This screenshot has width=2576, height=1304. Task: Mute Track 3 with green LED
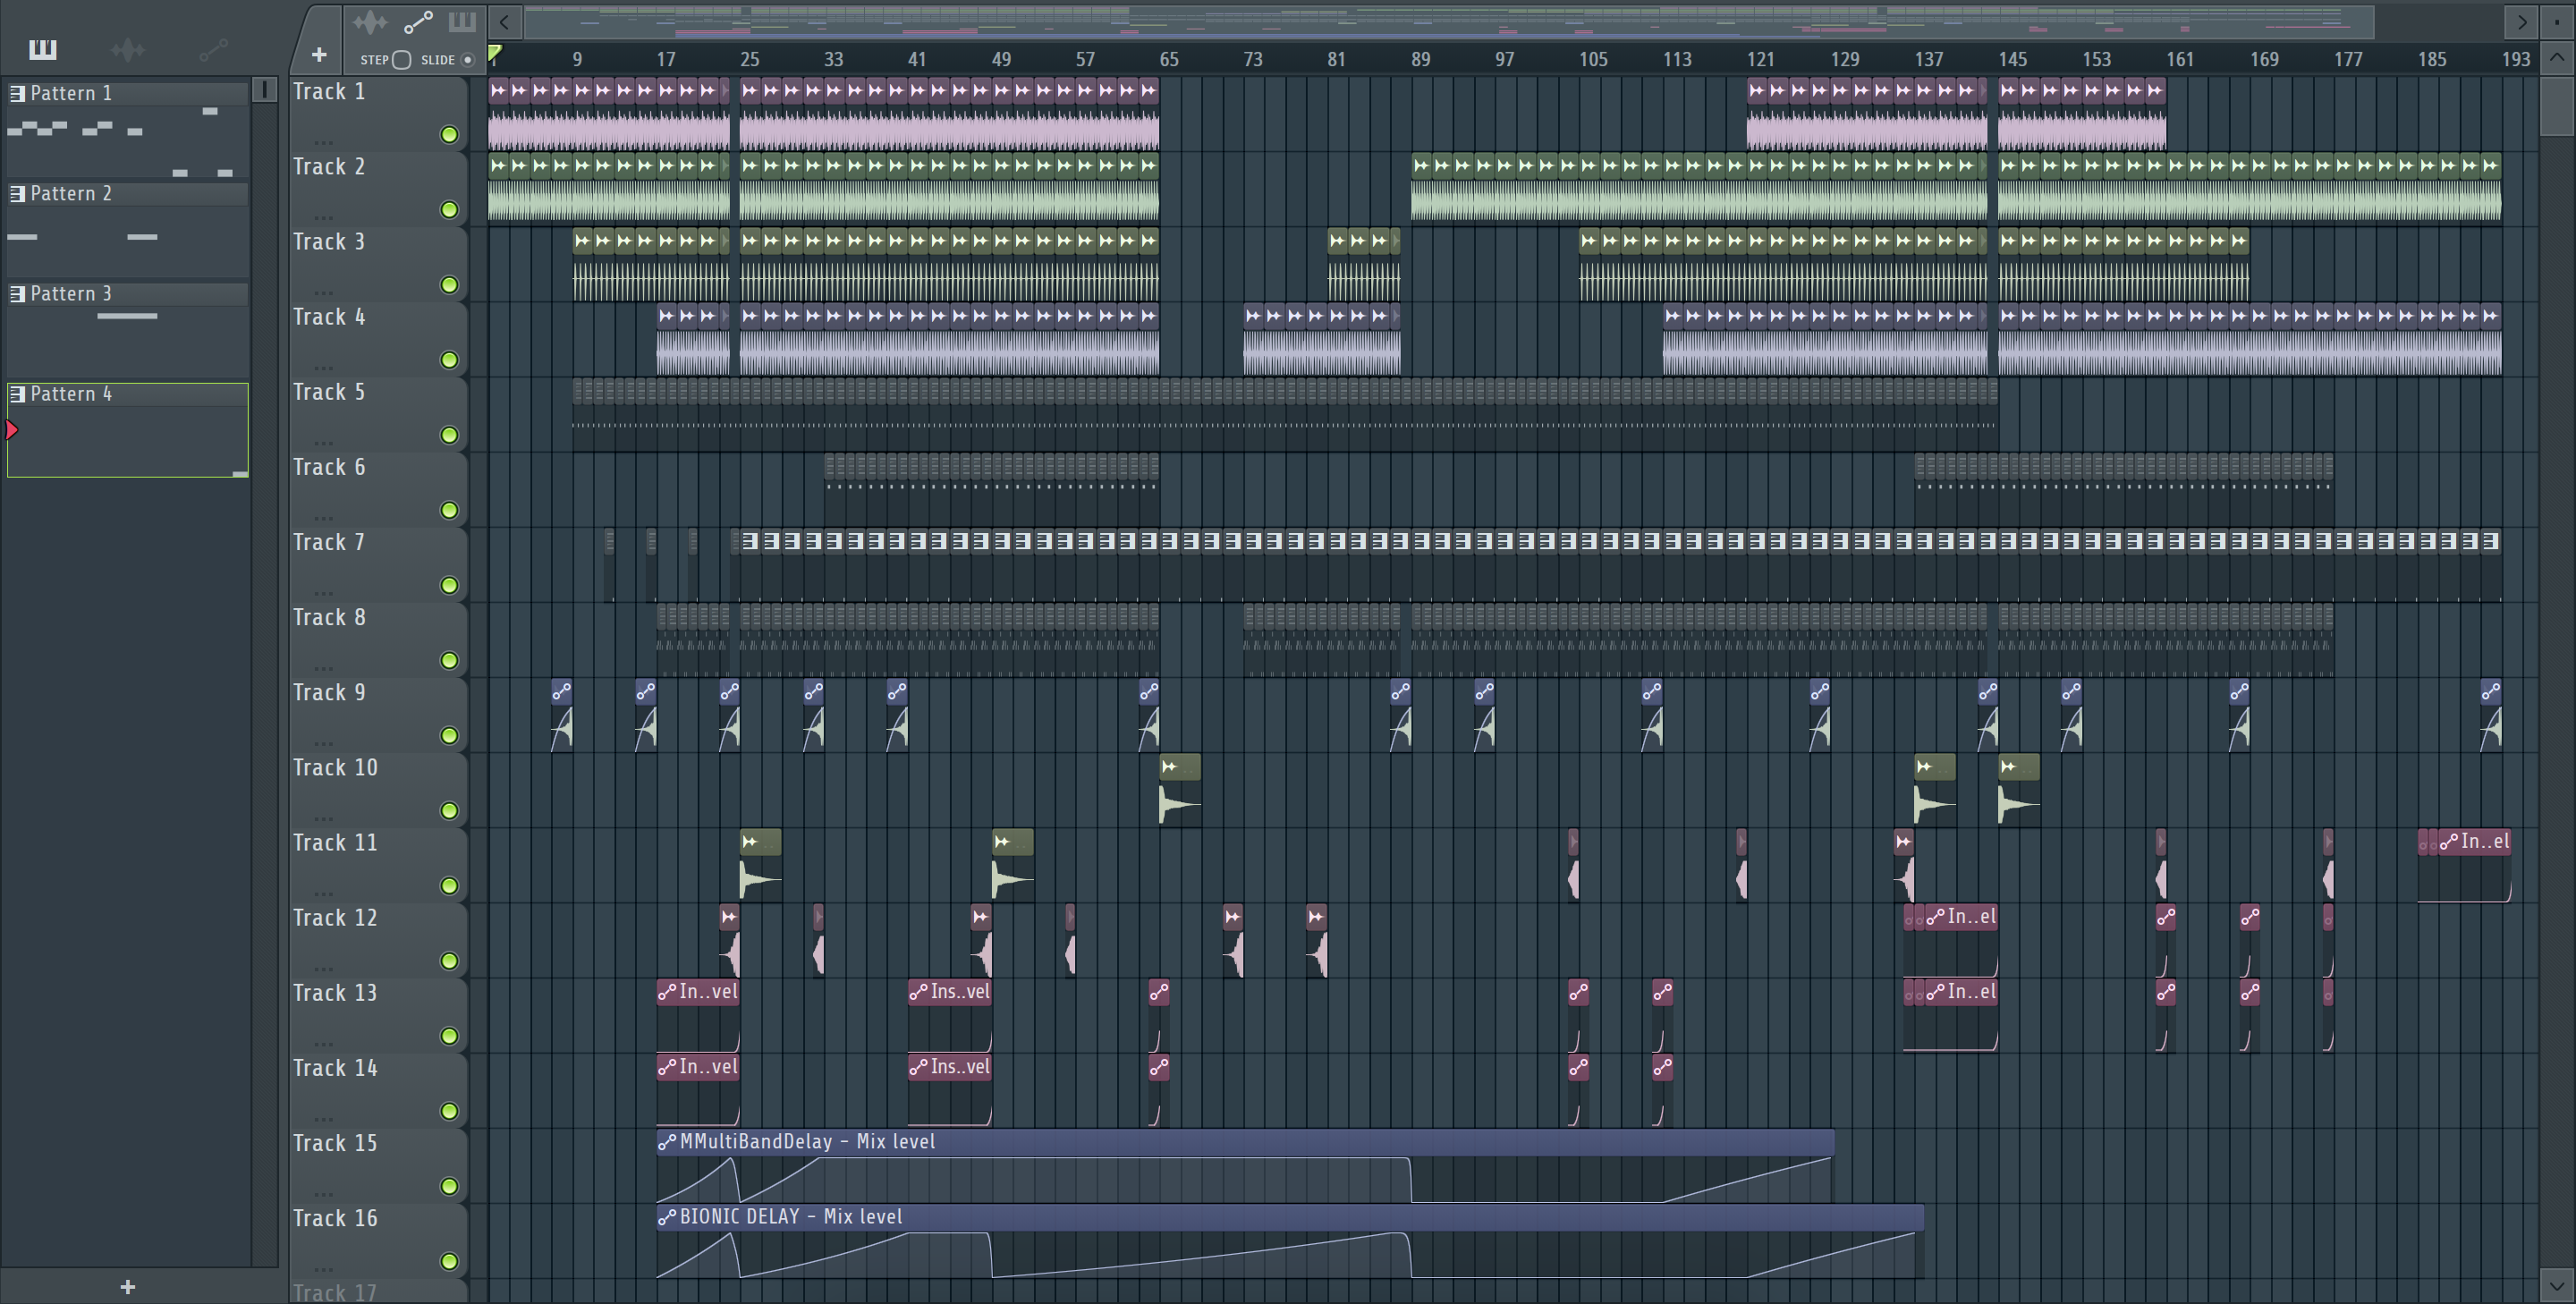[x=449, y=285]
